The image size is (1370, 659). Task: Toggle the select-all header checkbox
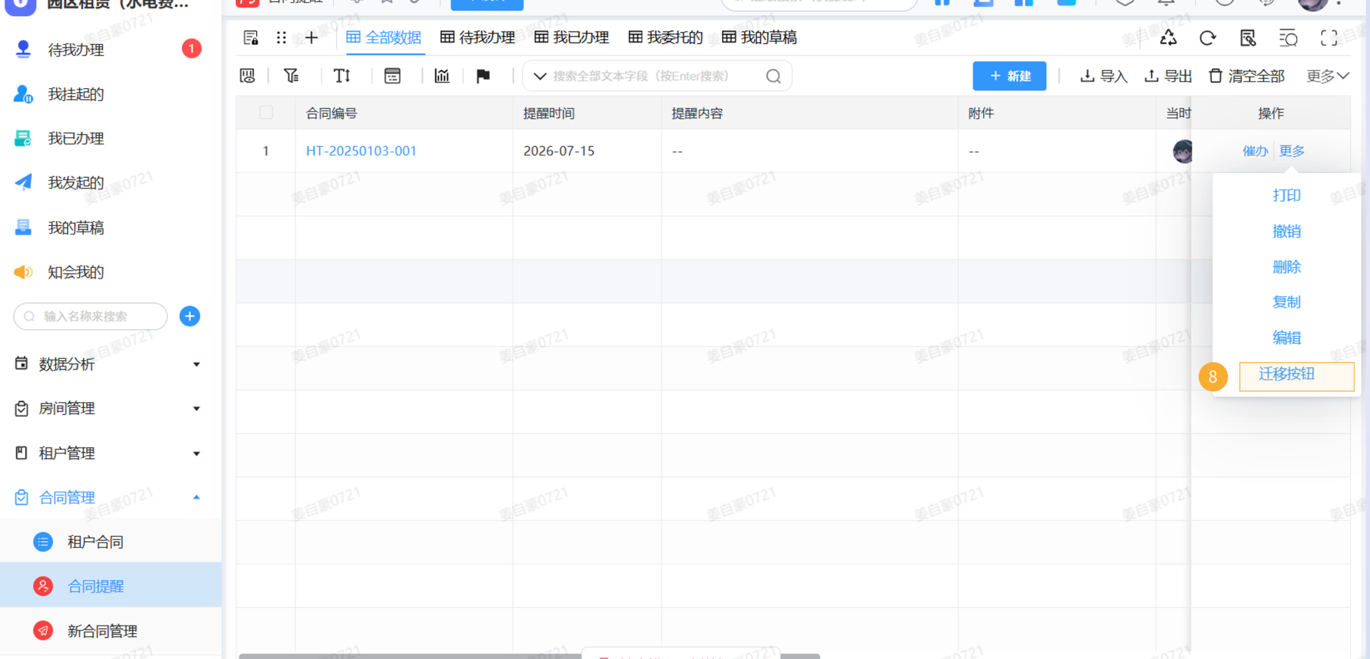pos(266,113)
